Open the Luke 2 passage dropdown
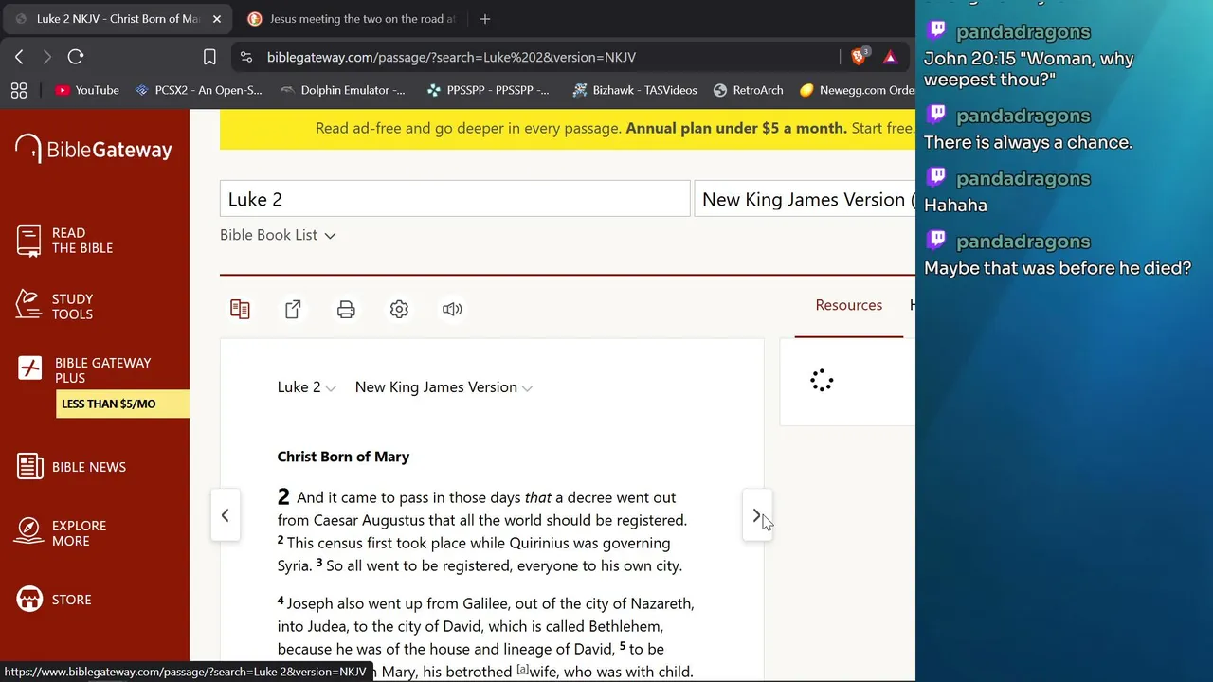This screenshot has width=1213, height=682. (306, 386)
